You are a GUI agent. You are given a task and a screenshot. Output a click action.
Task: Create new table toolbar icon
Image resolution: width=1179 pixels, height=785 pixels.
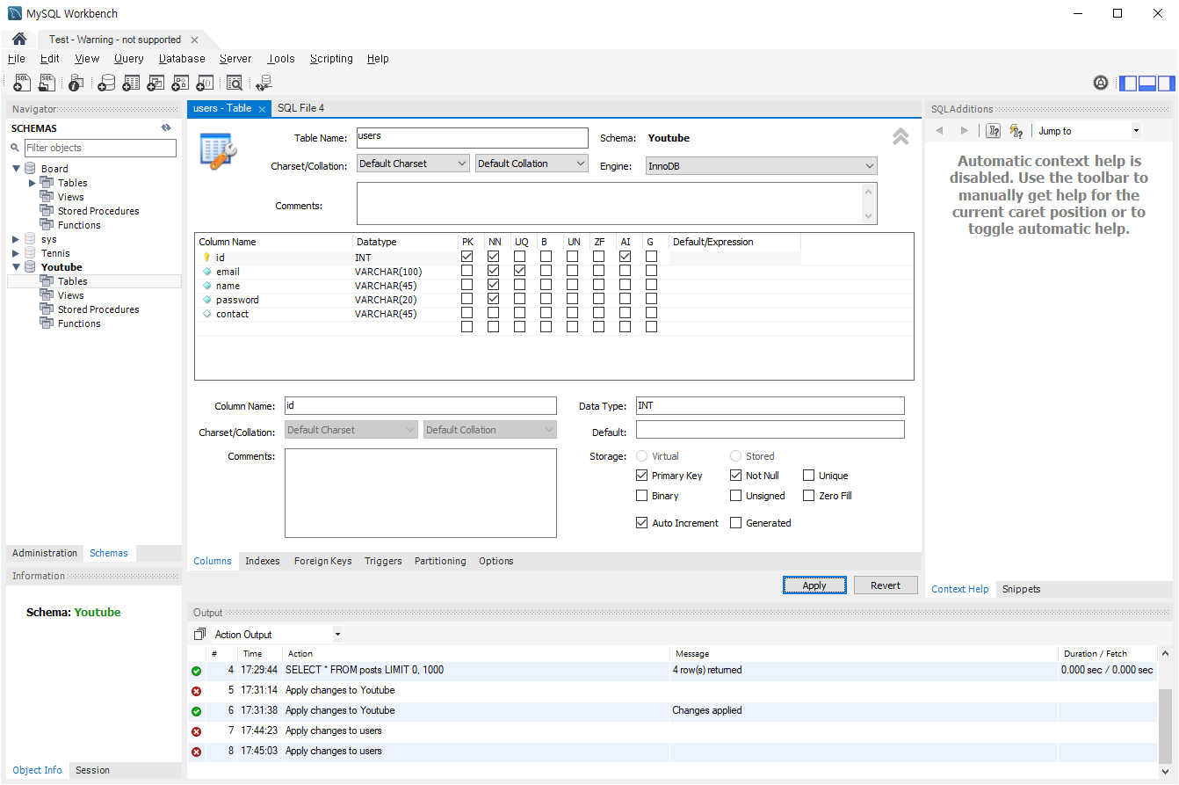click(131, 83)
